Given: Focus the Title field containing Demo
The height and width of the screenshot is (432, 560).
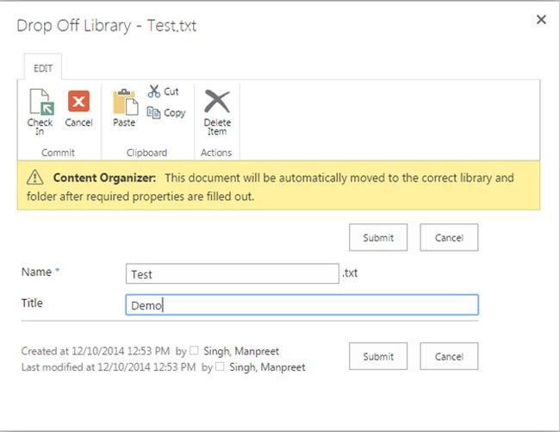Looking at the screenshot, I should point(301,304).
